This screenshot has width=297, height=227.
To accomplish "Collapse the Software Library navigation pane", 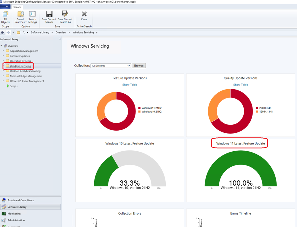I will tap(60, 39).
